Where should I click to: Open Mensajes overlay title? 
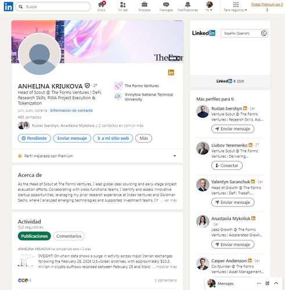click(x=225, y=284)
